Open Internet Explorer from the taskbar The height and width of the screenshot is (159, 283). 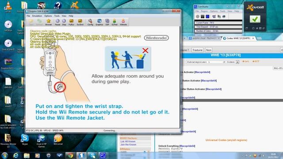coord(16,155)
